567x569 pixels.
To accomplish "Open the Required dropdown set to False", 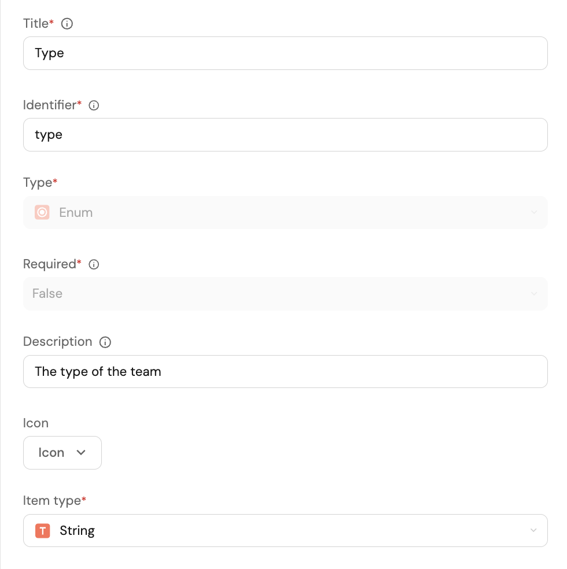I will pos(285,294).
